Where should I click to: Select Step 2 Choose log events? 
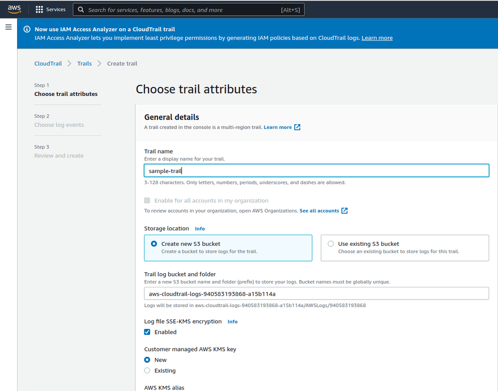coord(59,125)
